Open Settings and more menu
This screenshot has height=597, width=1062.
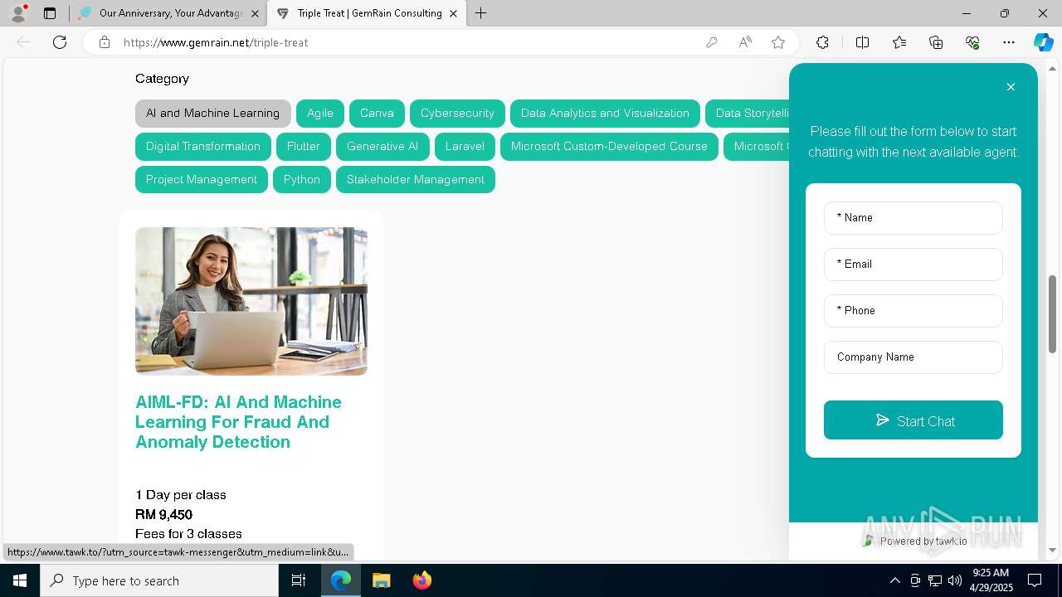(1009, 42)
